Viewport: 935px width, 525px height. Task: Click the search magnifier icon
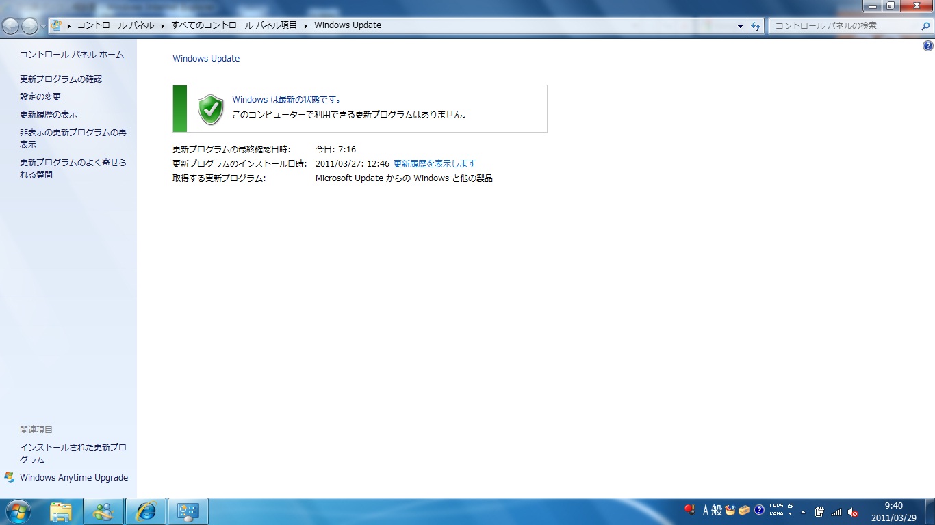pyautogui.click(x=926, y=26)
